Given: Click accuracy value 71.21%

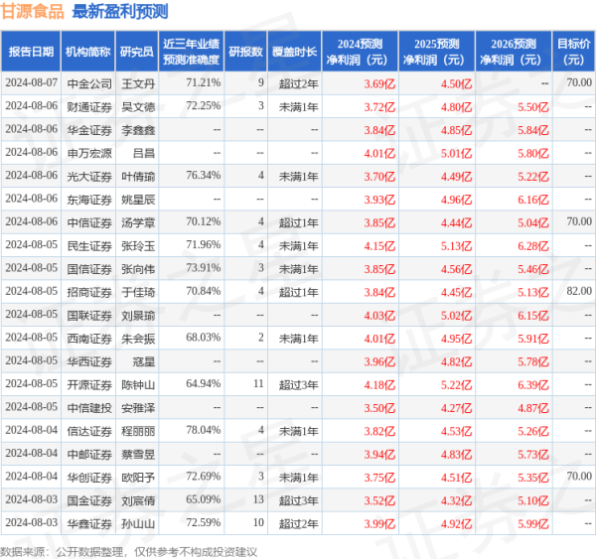Looking at the screenshot, I should coord(204,82).
